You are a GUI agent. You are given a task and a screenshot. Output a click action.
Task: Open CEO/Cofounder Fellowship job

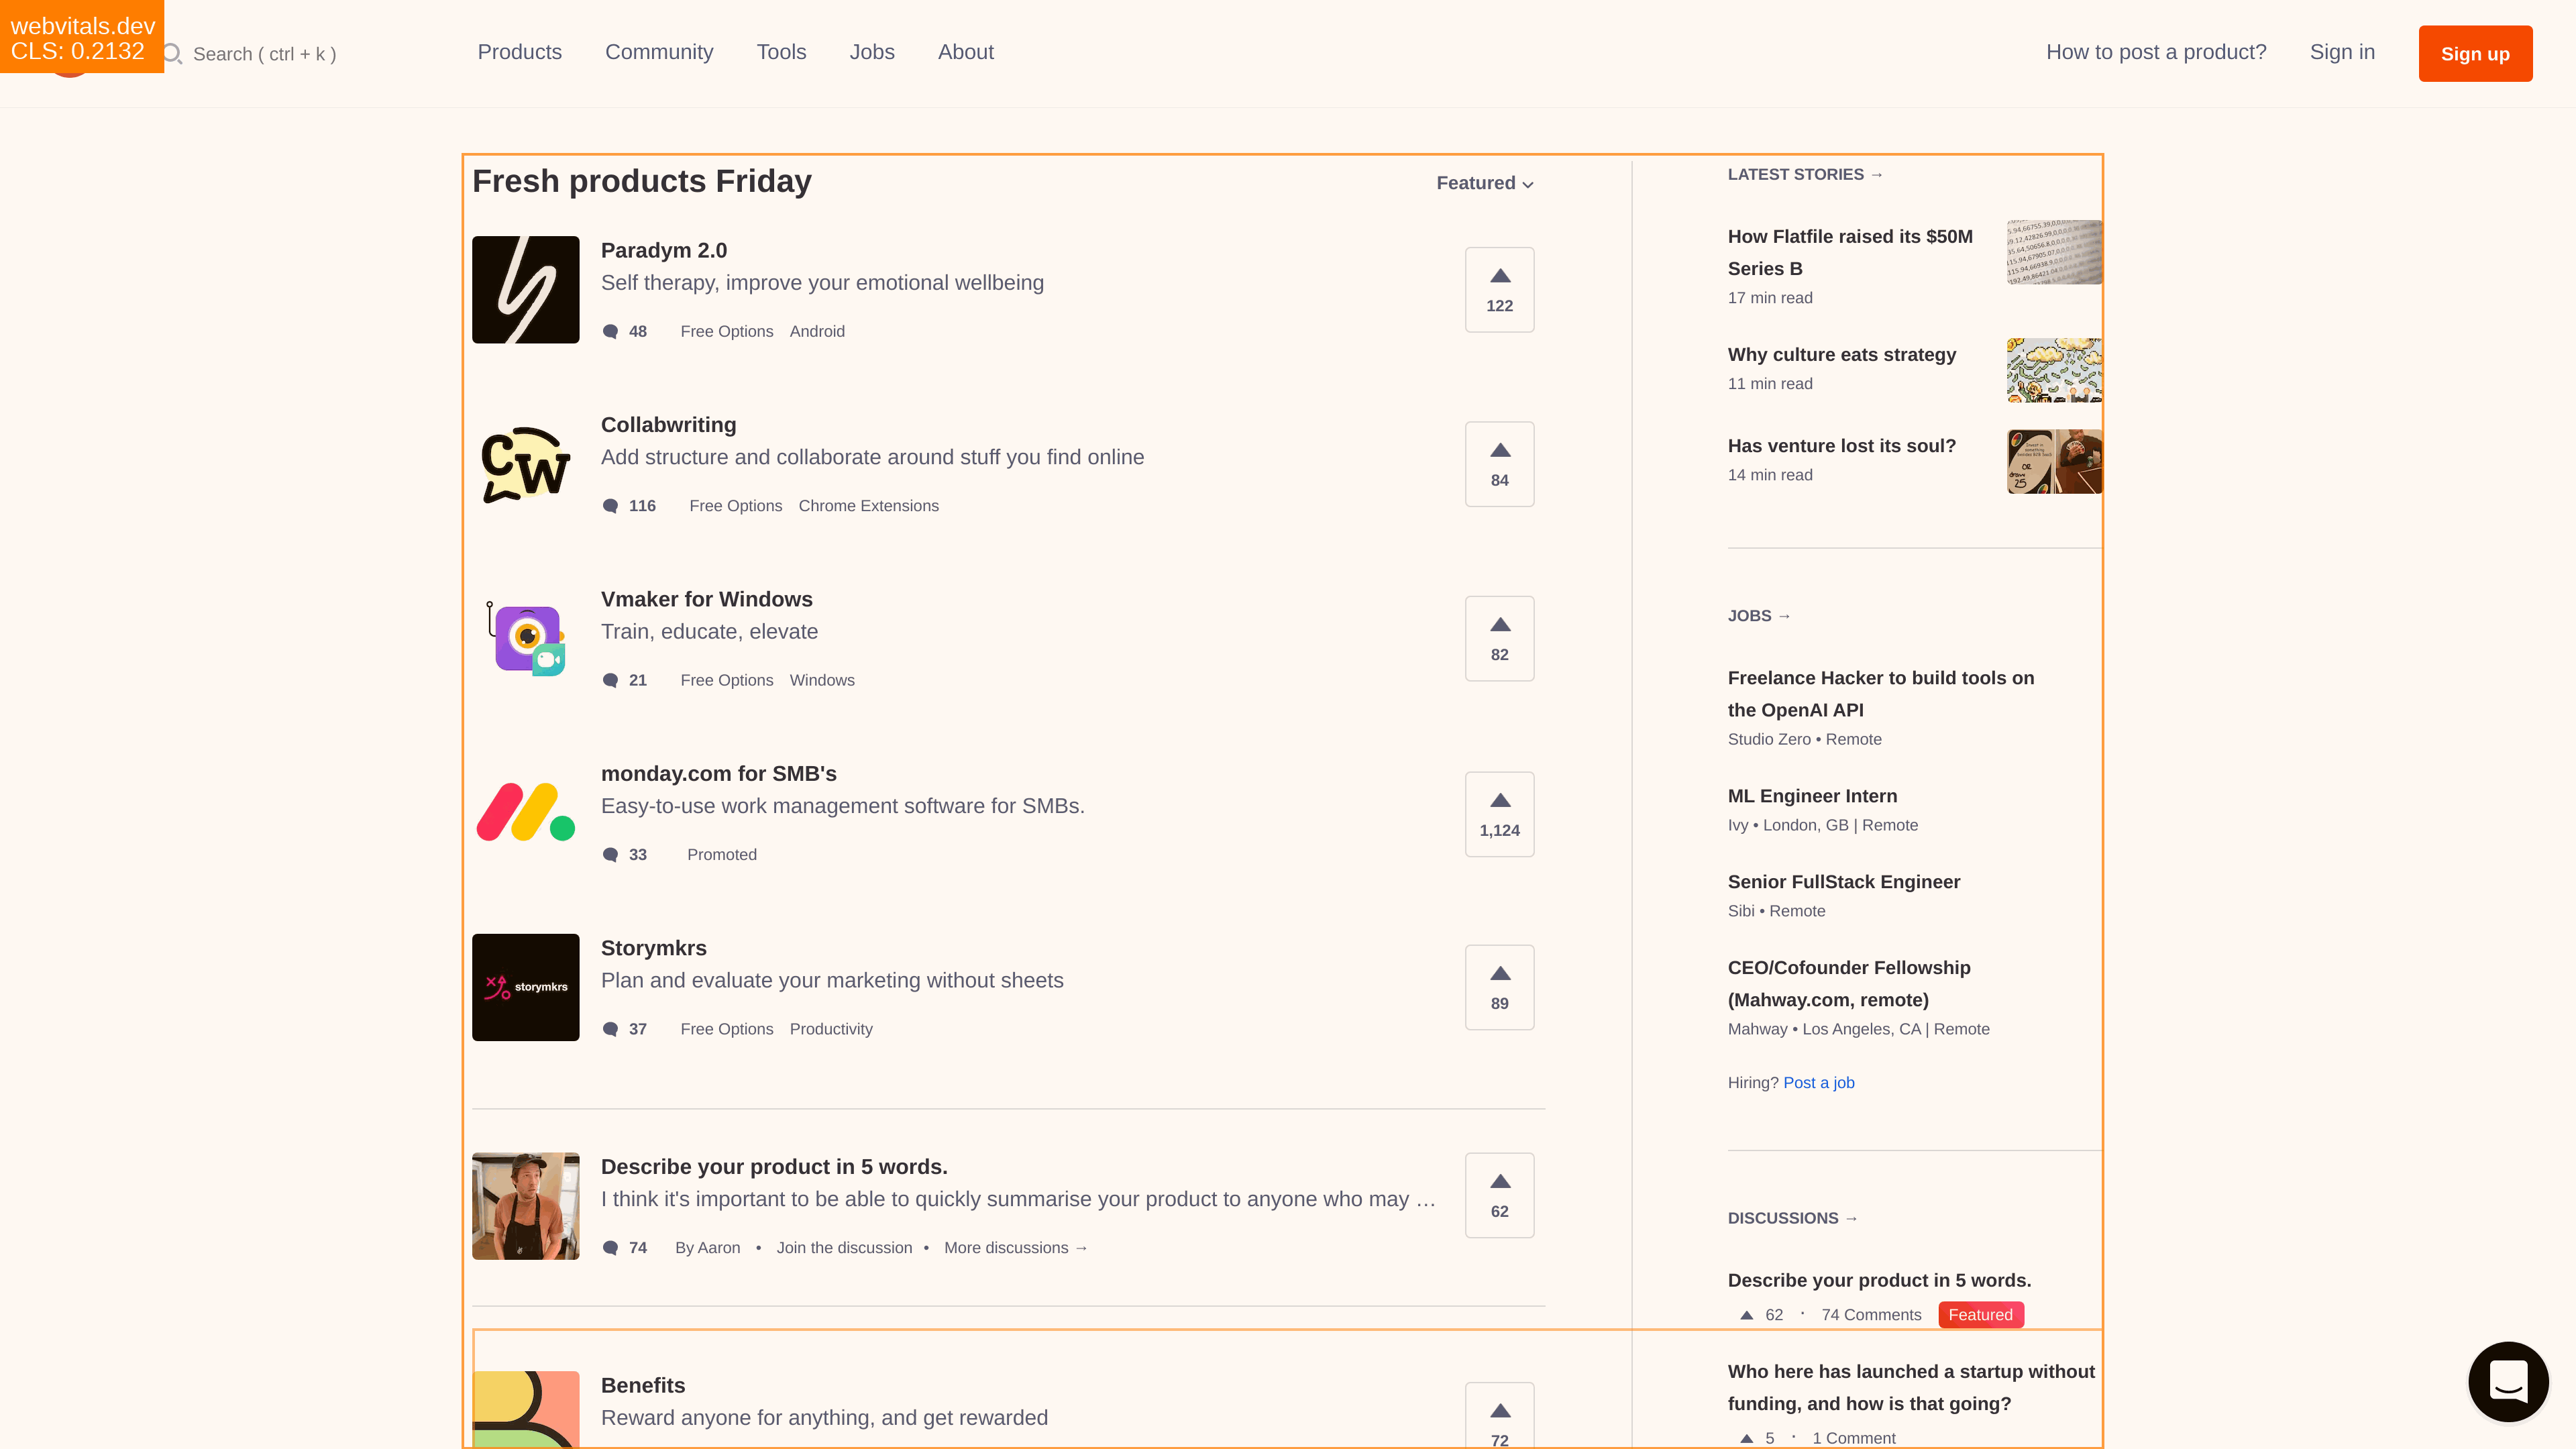[1849, 984]
